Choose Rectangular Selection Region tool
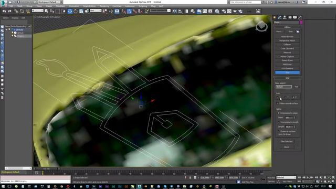The height and width of the screenshot is (189, 336). pos(58,11)
